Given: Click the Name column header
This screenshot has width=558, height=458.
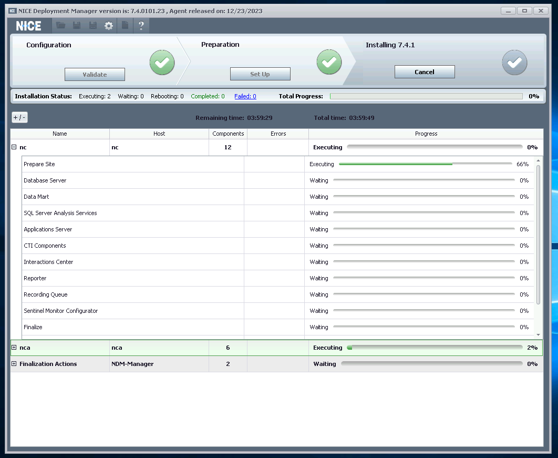Looking at the screenshot, I should [60, 134].
